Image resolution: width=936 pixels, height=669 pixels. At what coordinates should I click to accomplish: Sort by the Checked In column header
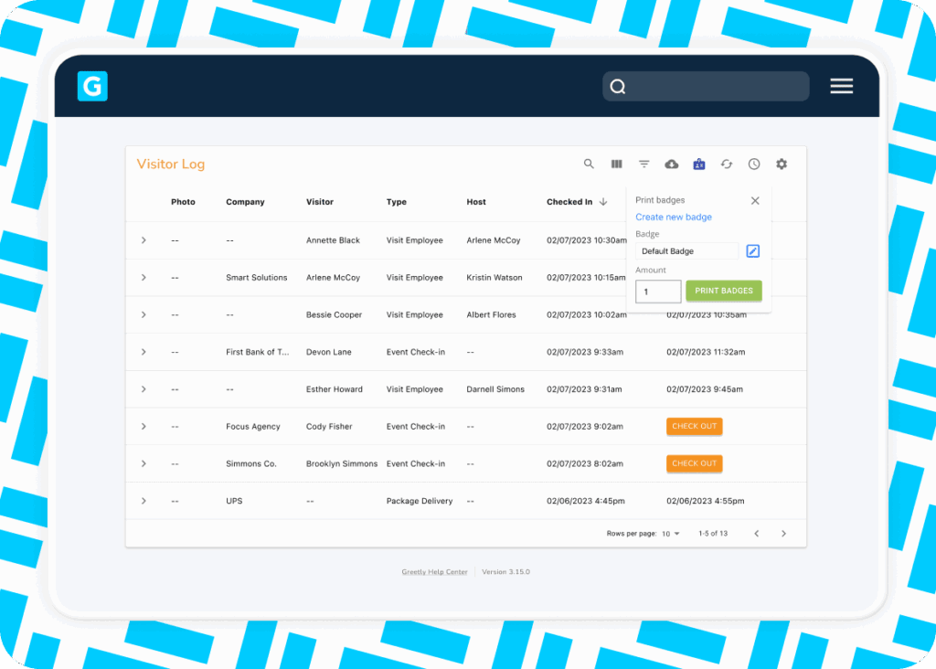point(569,202)
